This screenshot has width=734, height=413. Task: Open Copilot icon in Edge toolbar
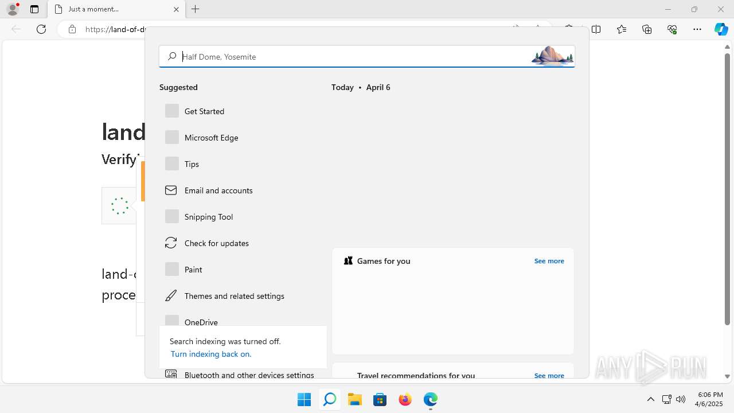click(721, 29)
